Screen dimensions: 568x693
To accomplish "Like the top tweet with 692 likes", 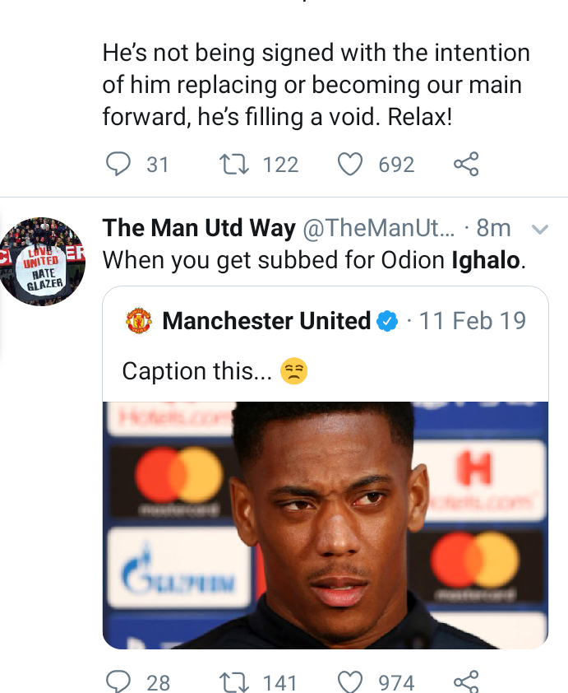I will [x=350, y=165].
